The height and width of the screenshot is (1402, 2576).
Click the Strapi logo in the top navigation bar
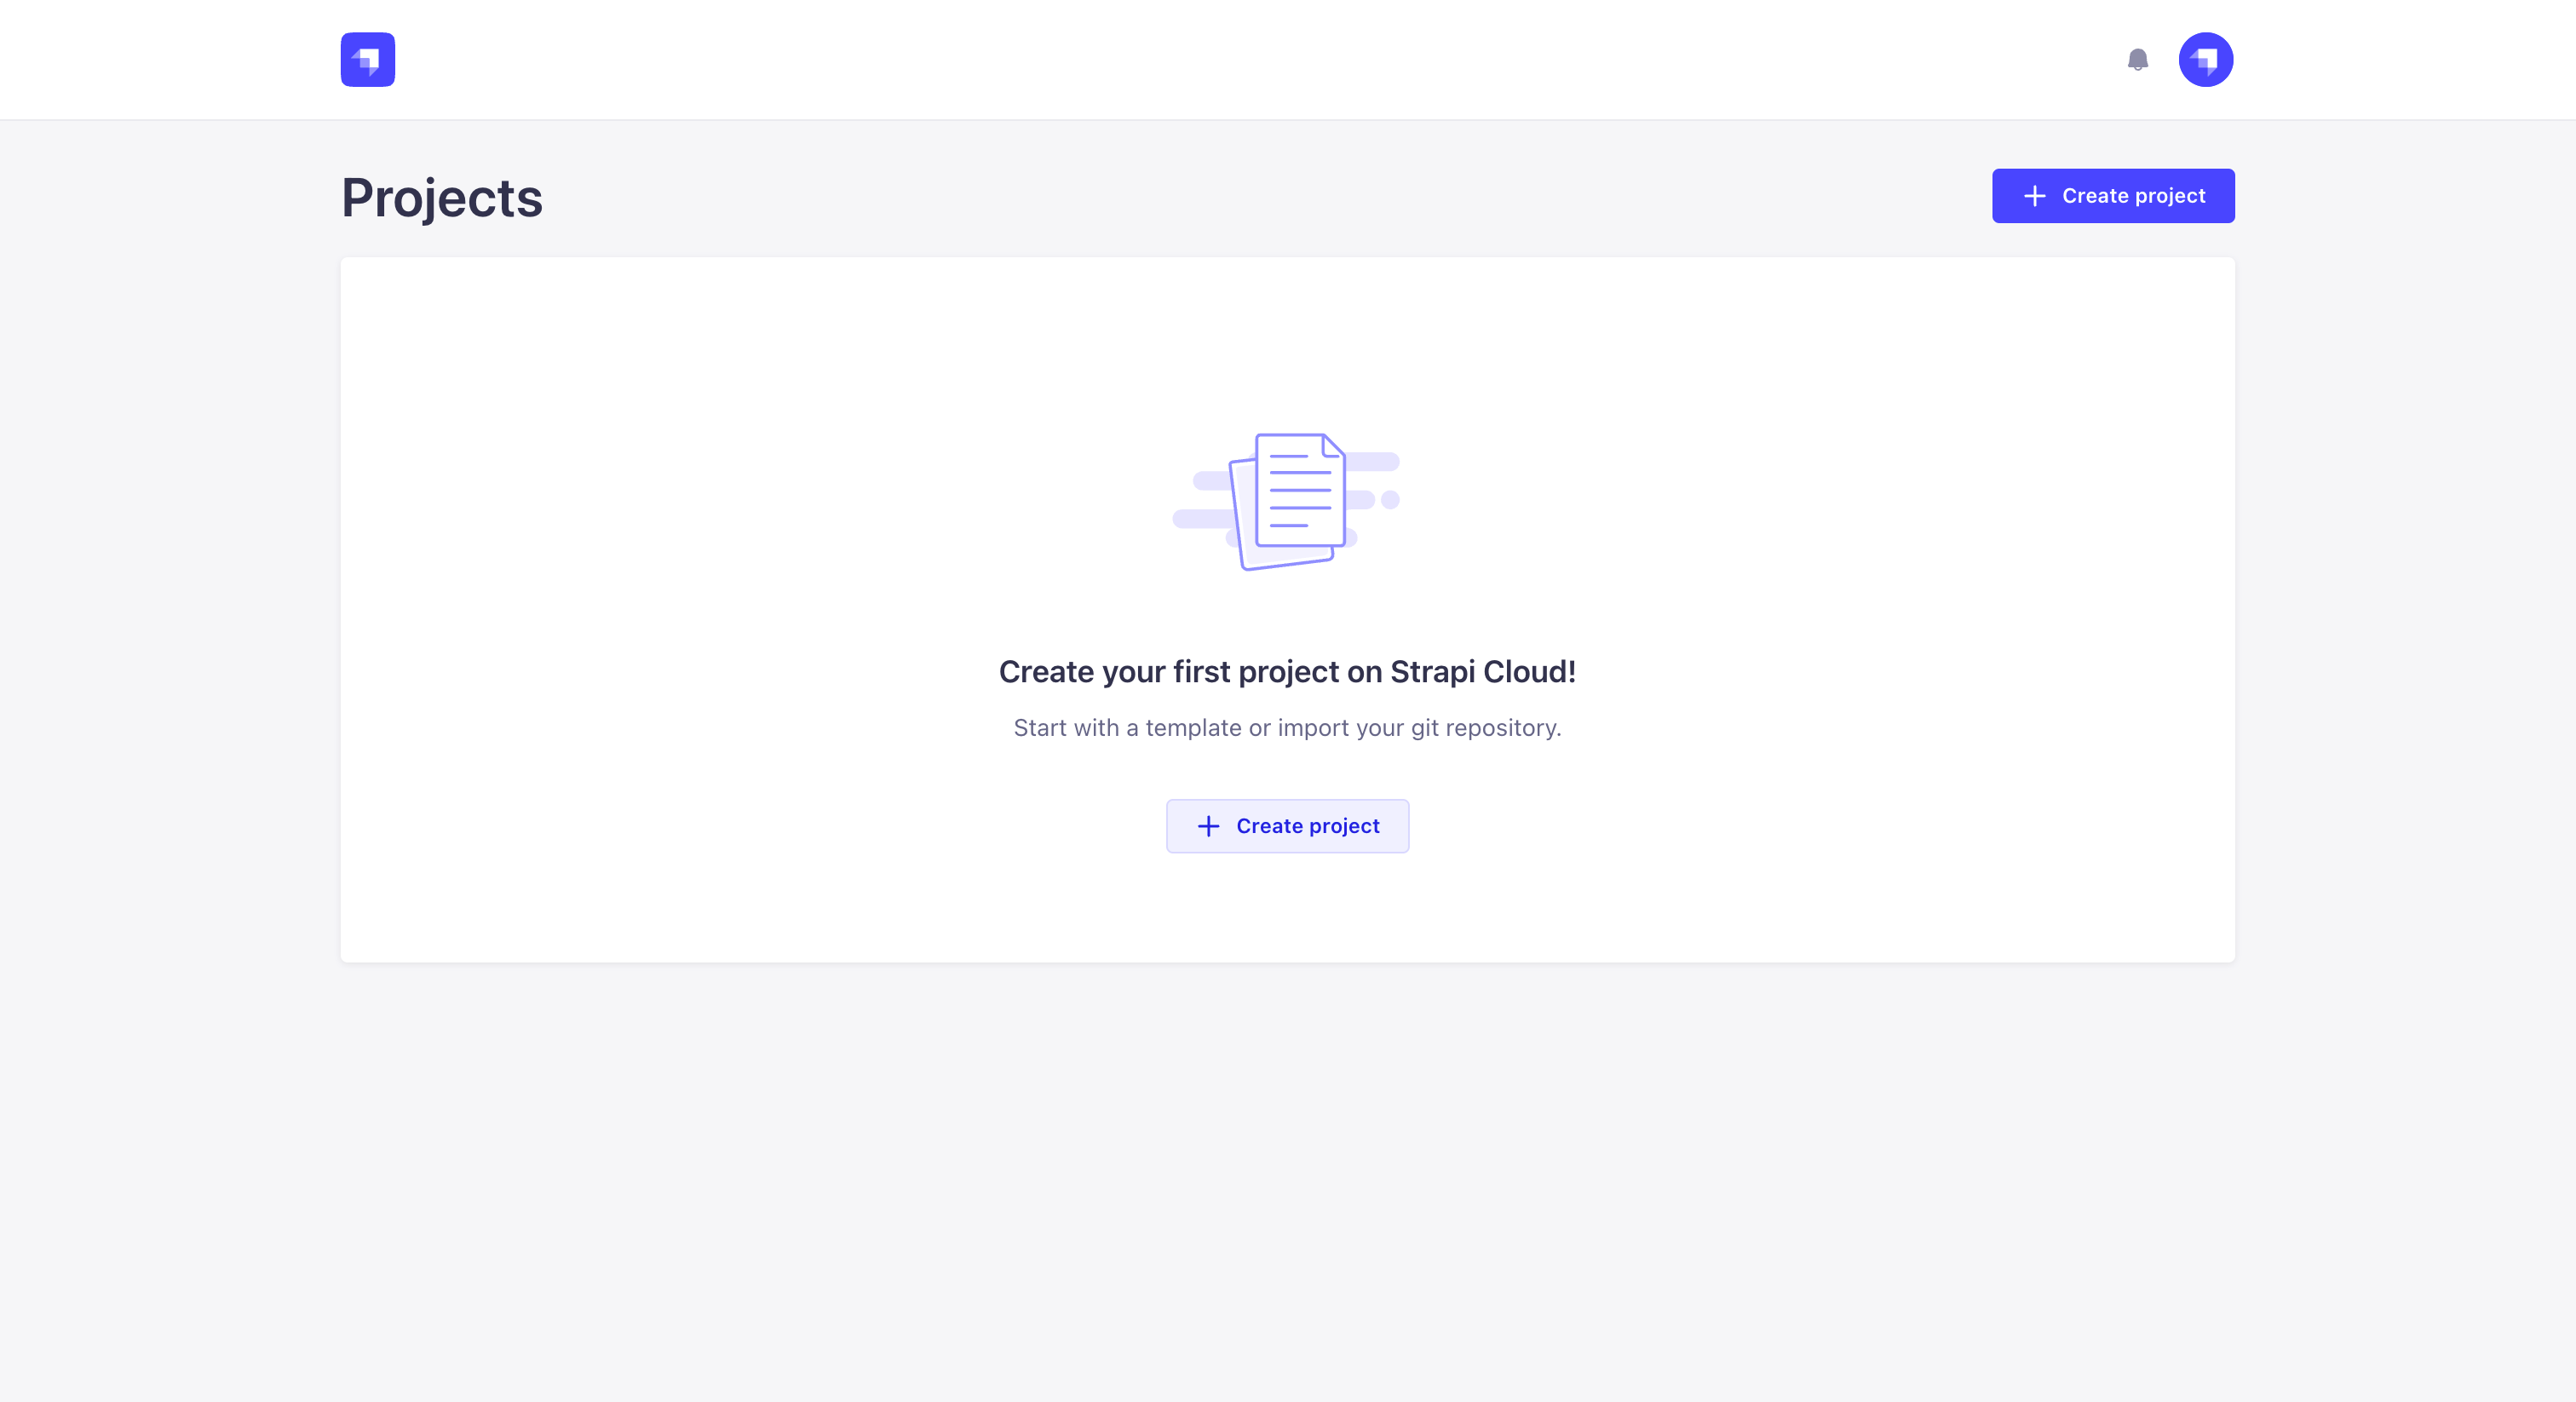[x=367, y=59]
